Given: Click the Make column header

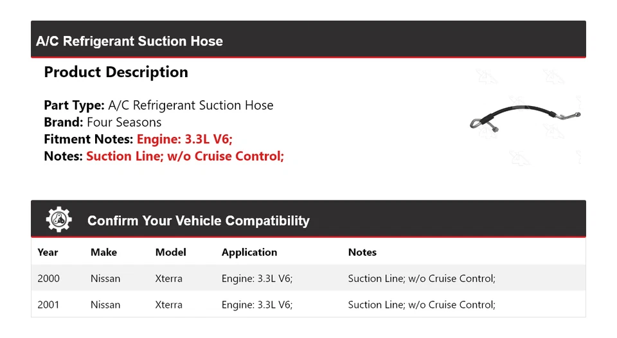Looking at the screenshot, I should tap(103, 253).
